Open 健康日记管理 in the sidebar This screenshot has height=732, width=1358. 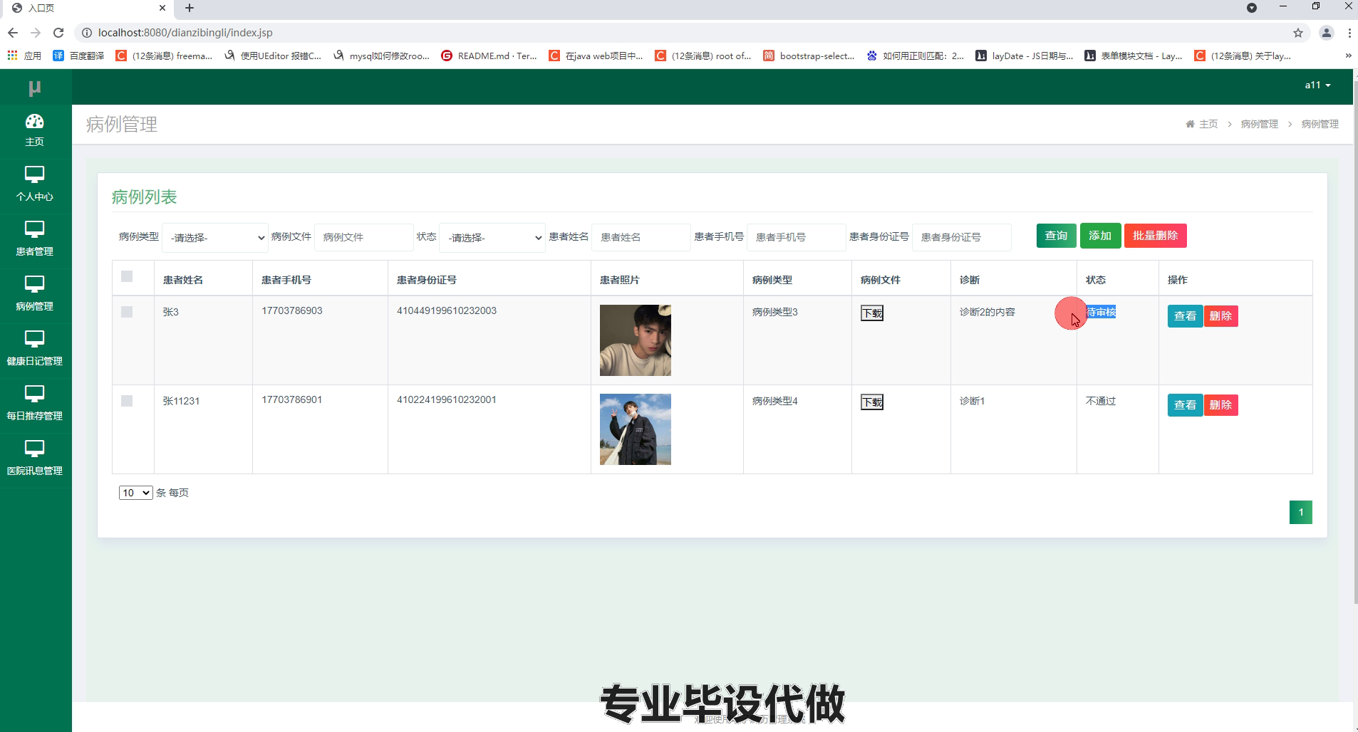34,349
